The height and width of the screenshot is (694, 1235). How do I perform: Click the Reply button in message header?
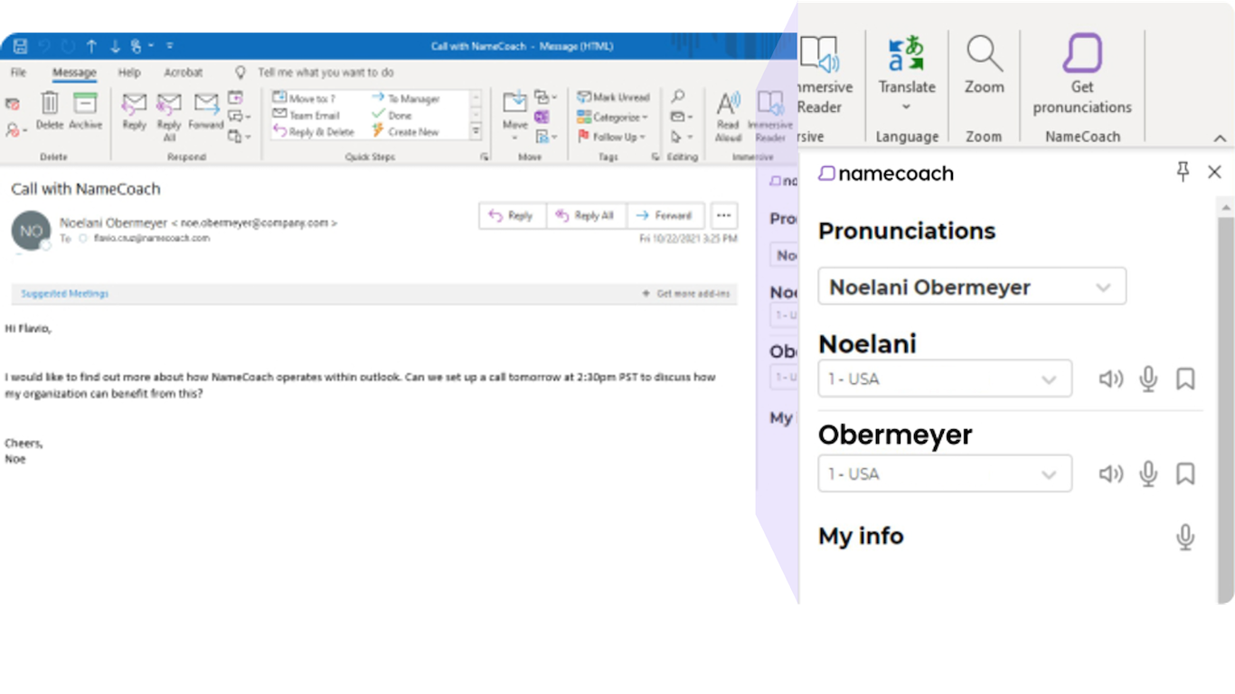(512, 215)
